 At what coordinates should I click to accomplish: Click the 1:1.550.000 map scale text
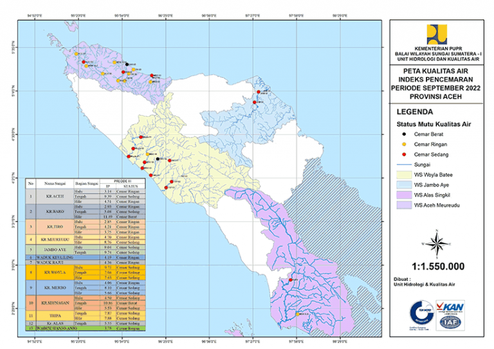pos(437,265)
